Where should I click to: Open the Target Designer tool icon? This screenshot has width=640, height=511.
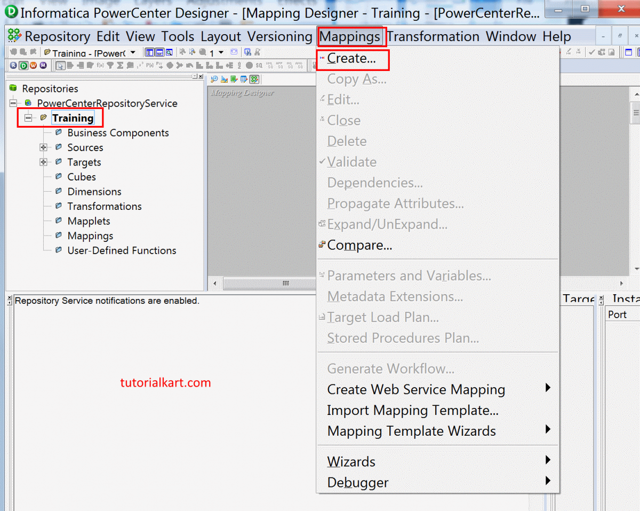tap(224, 79)
